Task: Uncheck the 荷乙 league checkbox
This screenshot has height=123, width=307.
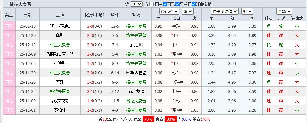Action: (x=165, y=4)
